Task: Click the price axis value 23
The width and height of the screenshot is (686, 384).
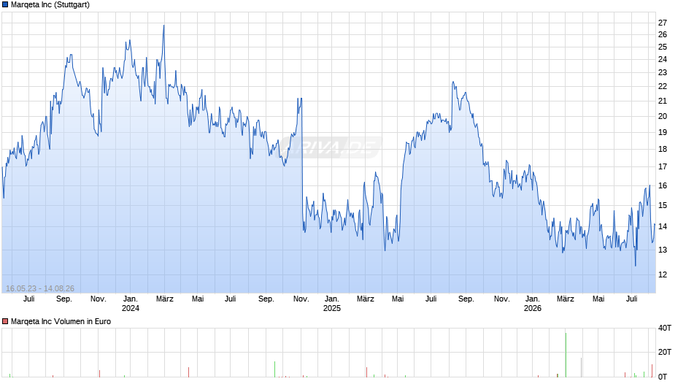Action: tap(663, 72)
